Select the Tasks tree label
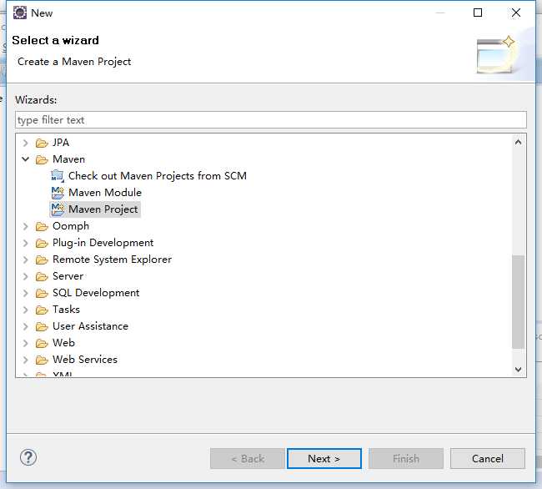The image size is (542, 489). [66, 309]
